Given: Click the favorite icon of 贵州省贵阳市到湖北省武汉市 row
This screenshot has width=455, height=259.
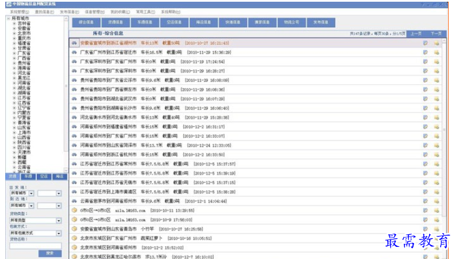Looking at the screenshot, I should 437,99.
